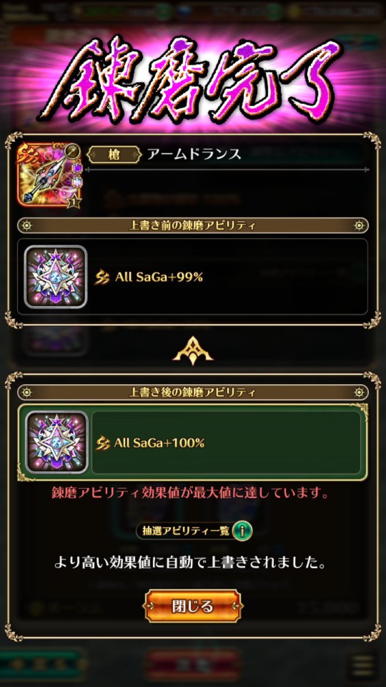Click the green info icon
The height and width of the screenshot is (687, 386).
[x=242, y=531]
